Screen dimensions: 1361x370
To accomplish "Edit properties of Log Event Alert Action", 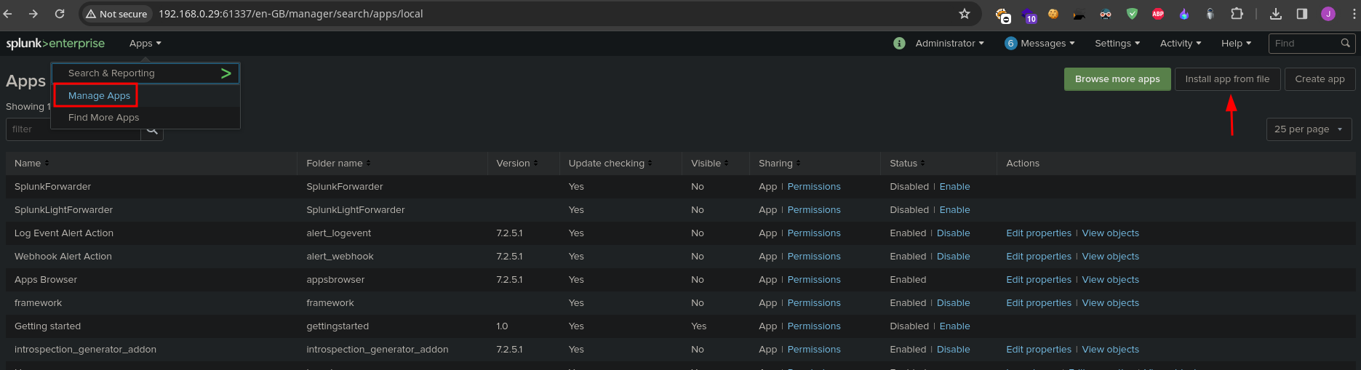I will (x=1039, y=233).
